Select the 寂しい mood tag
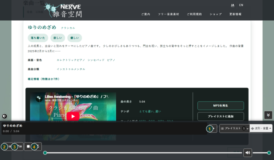Viewport: 274px width, 160px height. tap(58, 38)
